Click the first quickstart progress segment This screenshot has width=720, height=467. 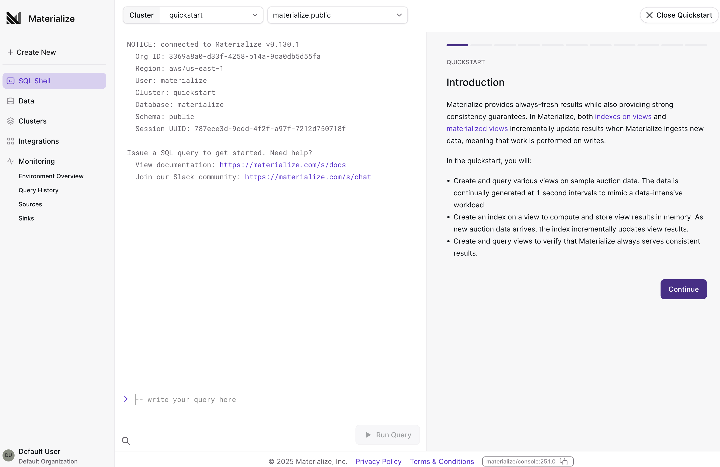pyautogui.click(x=457, y=45)
